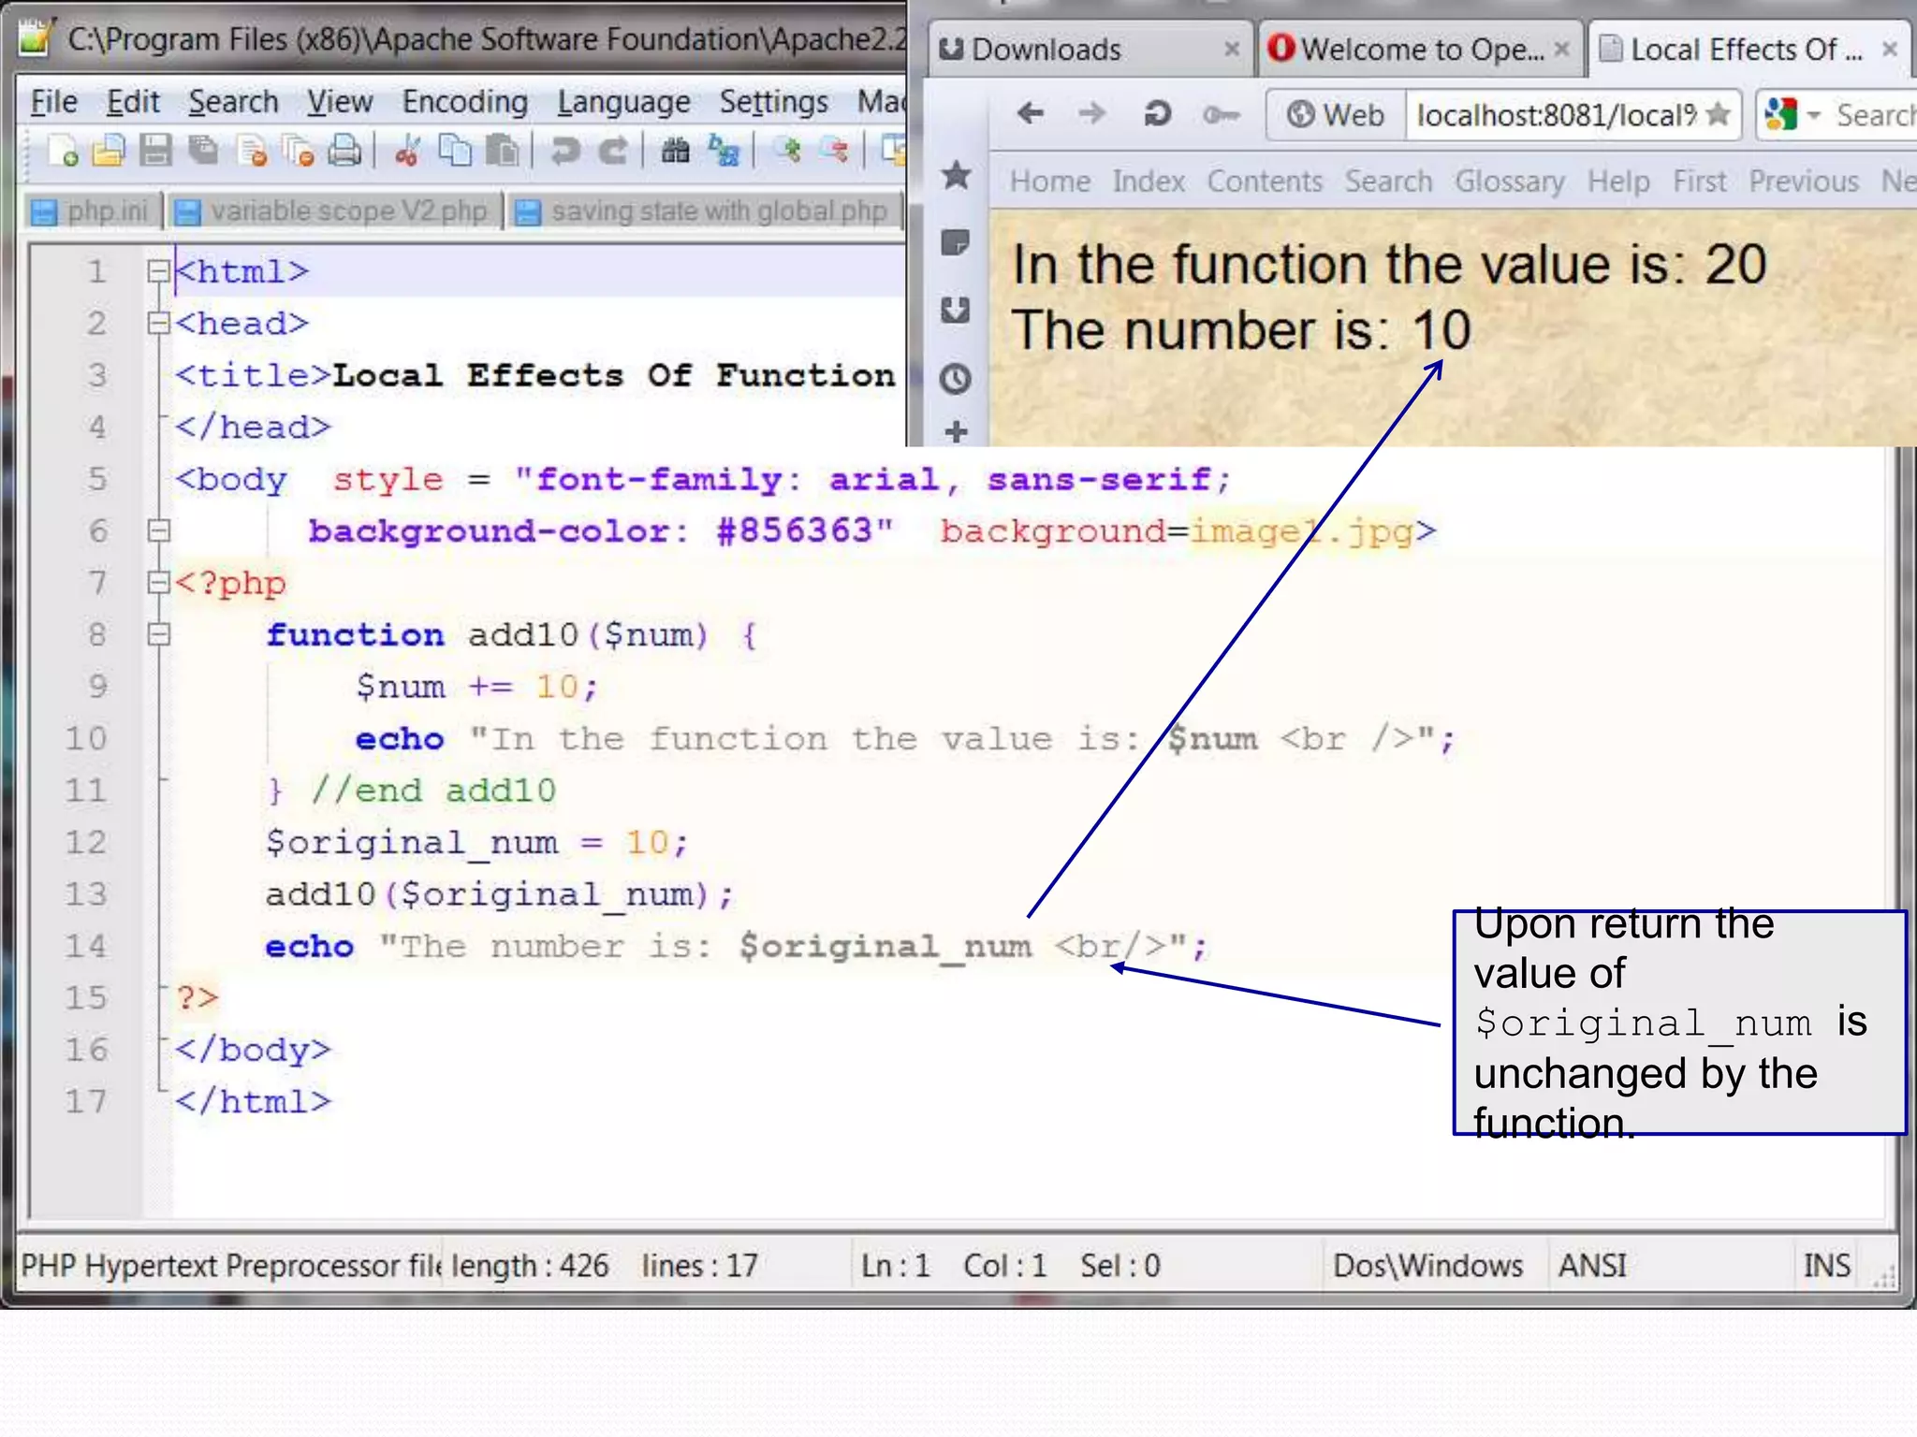Close the Downloads tab in Opera
1917x1437 pixels.
pyautogui.click(x=1232, y=49)
